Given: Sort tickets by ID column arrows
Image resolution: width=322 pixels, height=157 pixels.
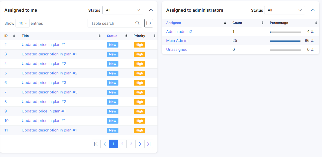Looking at the screenshot, I should pos(14,36).
